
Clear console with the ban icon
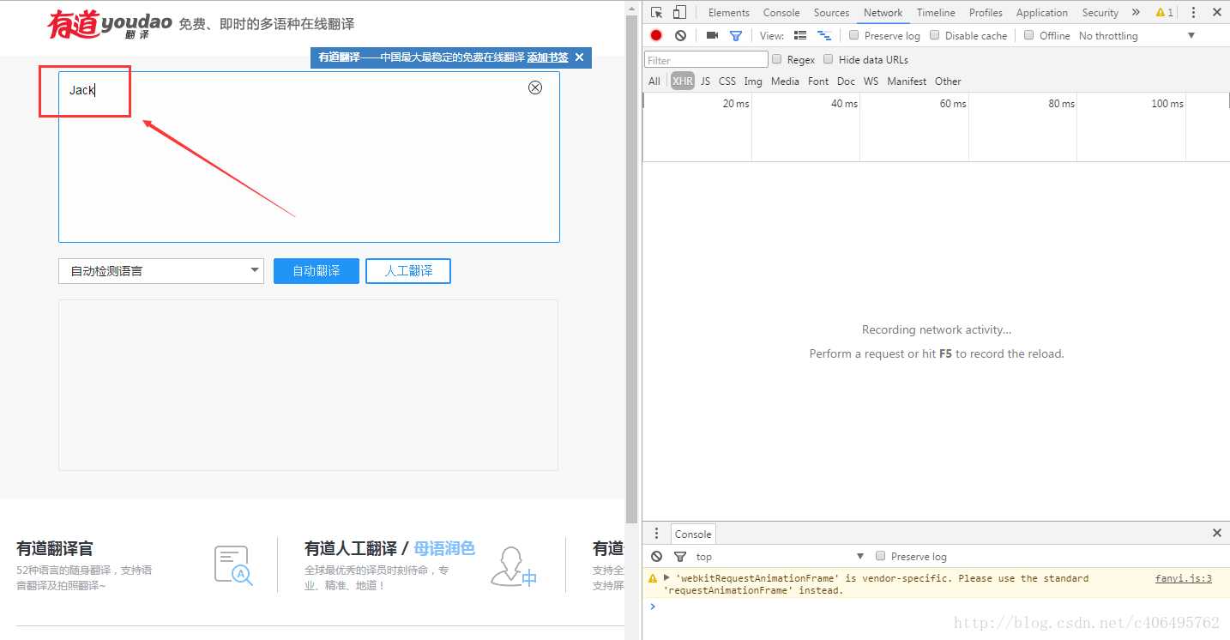[656, 556]
